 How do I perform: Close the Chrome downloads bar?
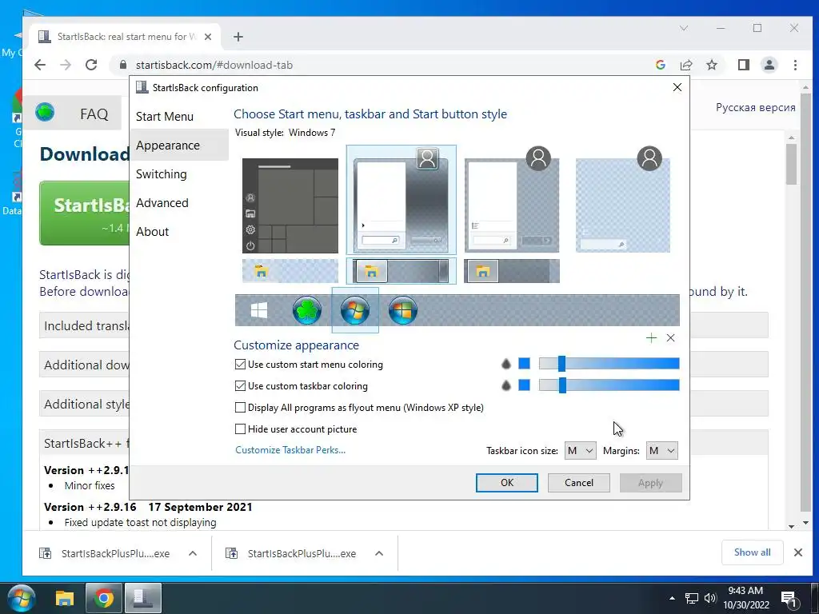(x=797, y=552)
